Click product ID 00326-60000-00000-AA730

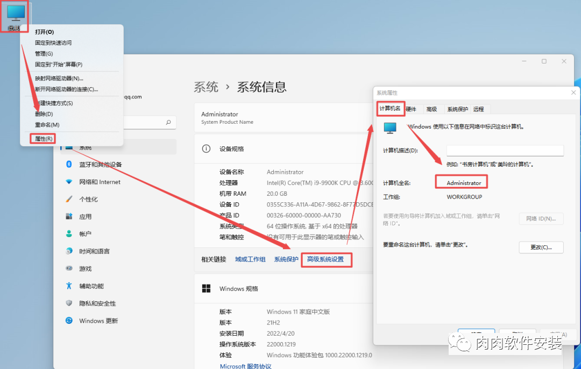pyautogui.click(x=304, y=215)
